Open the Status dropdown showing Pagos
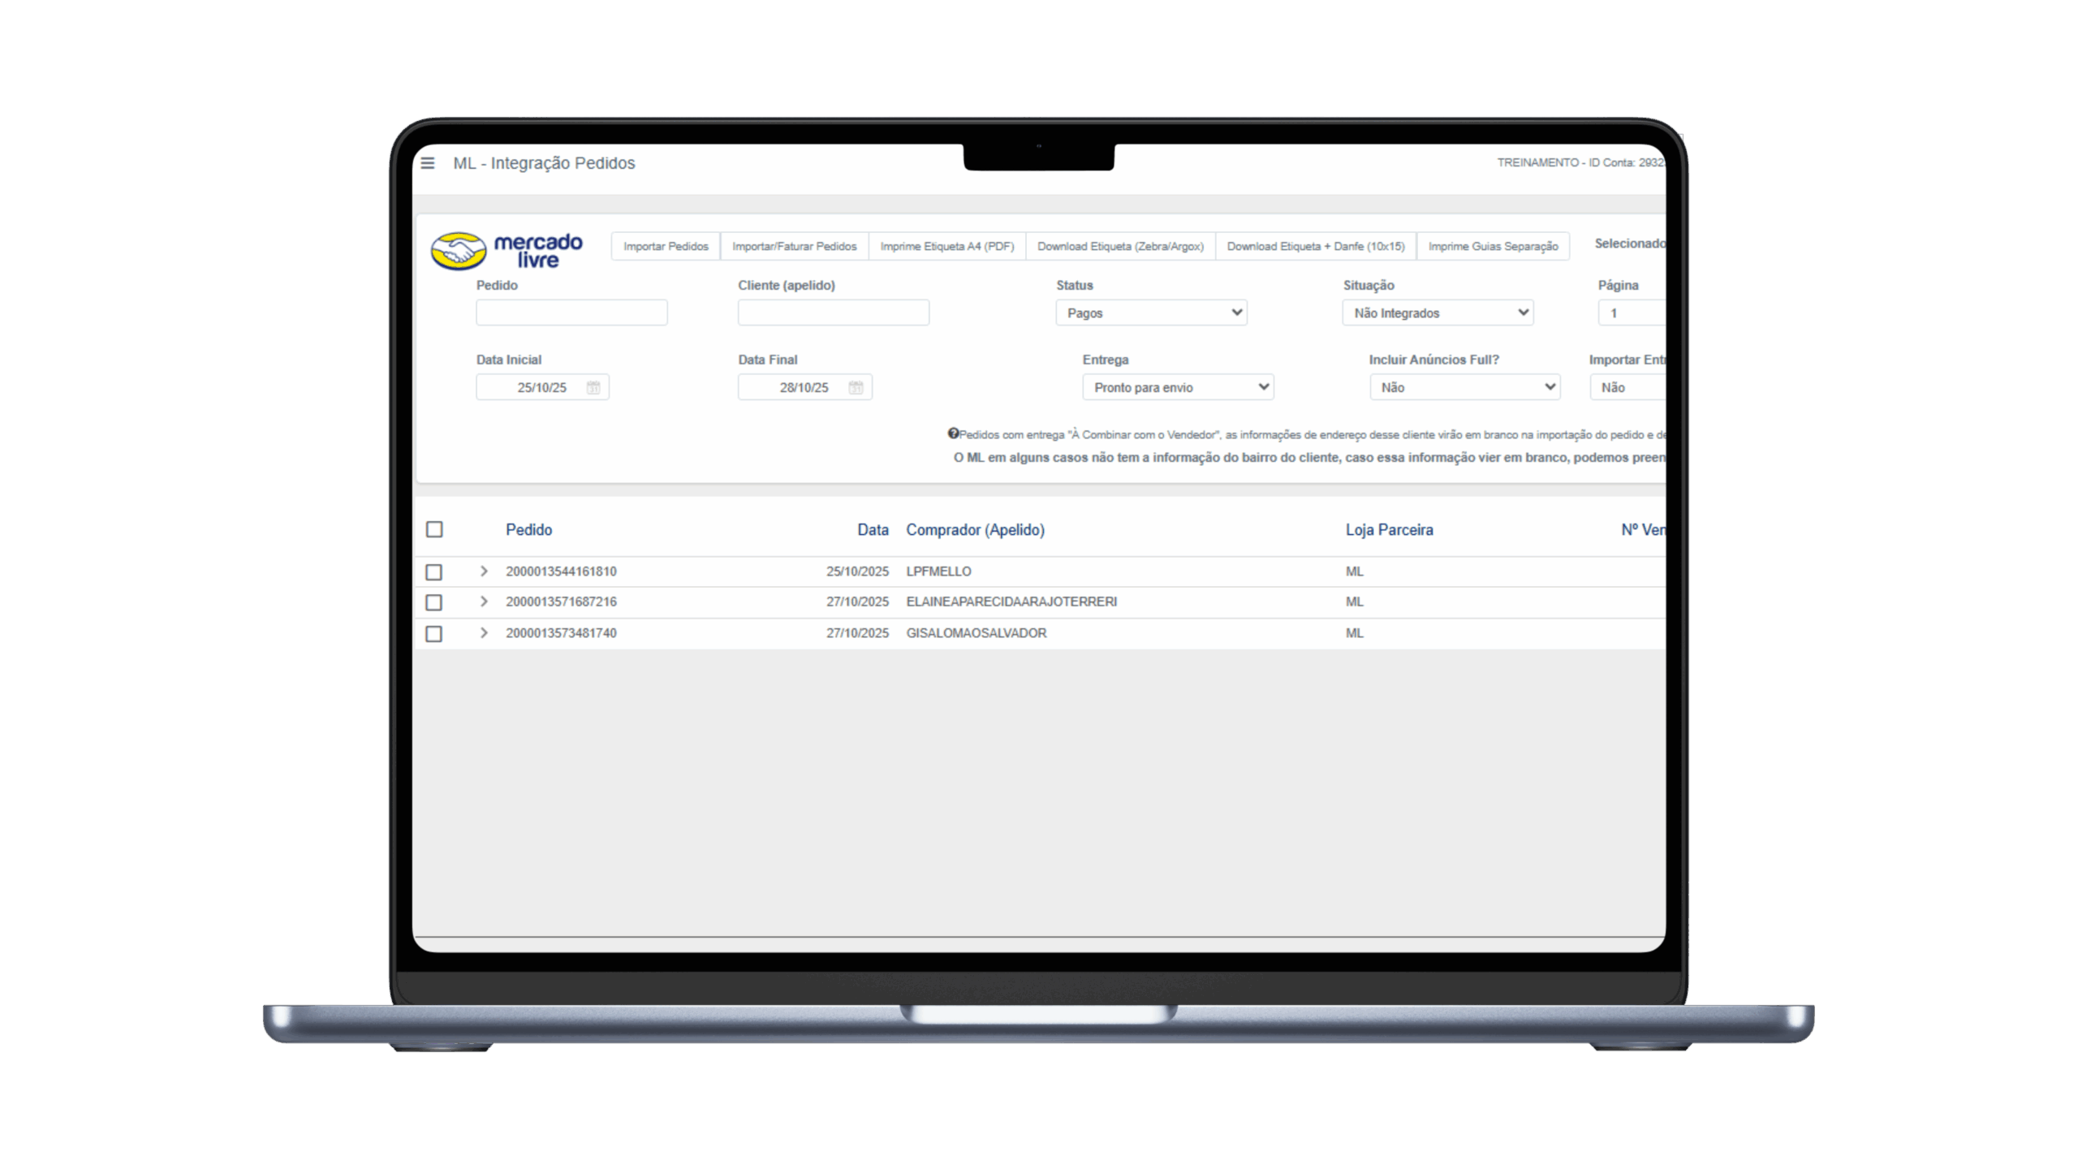 pyautogui.click(x=1151, y=313)
